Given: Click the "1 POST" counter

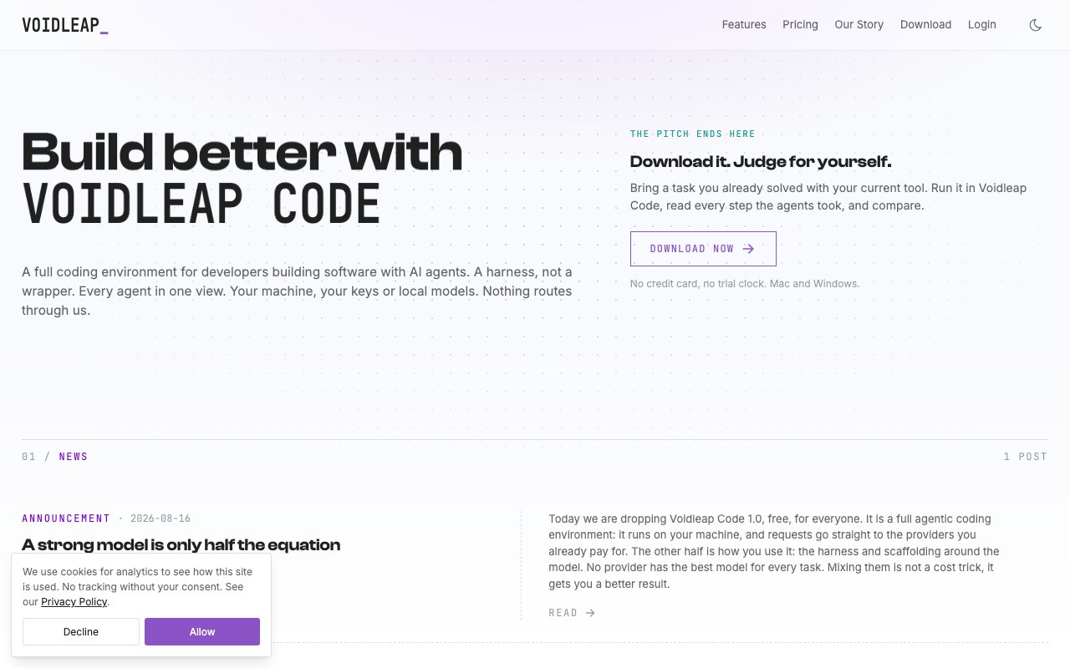Looking at the screenshot, I should click(1025, 457).
